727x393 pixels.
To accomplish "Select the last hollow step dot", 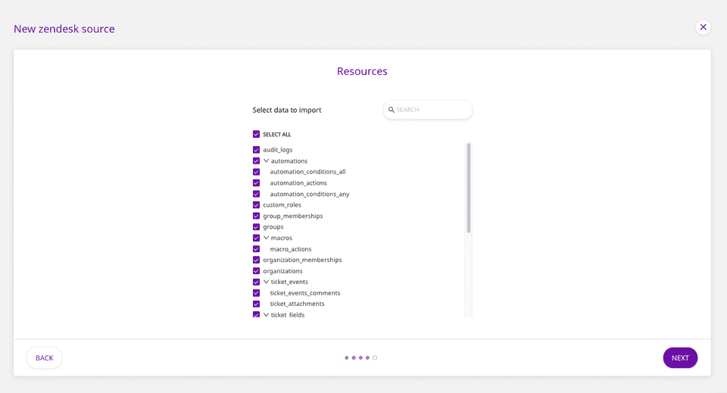I will tap(375, 357).
